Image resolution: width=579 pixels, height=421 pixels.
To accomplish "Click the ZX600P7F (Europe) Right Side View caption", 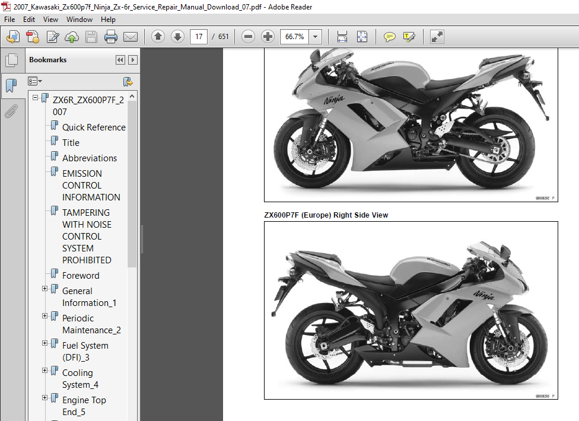I will 326,215.
